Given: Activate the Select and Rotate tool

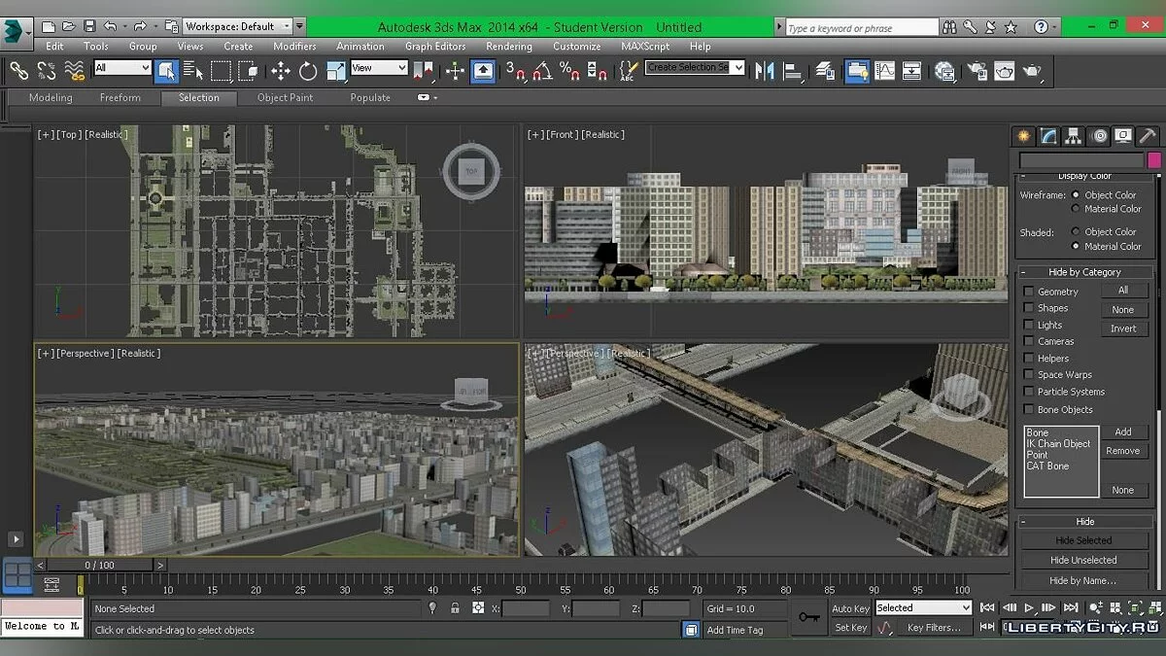Looking at the screenshot, I should pyautogui.click(x=308, y=70).
